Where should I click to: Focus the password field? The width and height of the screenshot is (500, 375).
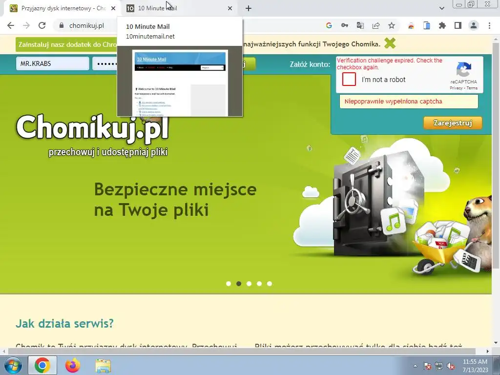(105, 63)
